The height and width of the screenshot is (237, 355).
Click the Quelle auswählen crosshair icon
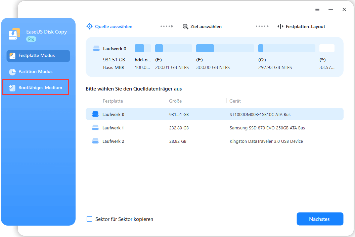[x=90, y=26]
